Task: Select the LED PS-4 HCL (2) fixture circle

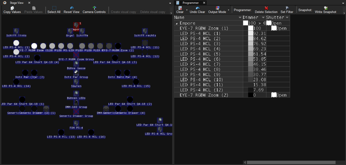Action: (x=16, y=52)
